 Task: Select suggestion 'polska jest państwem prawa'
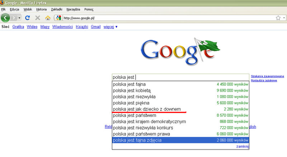coord(180,134)
